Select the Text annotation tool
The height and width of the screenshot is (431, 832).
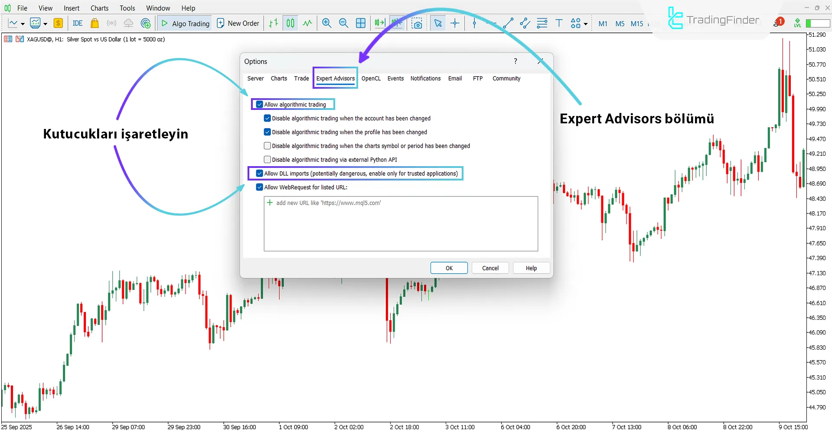pos(559,23)
